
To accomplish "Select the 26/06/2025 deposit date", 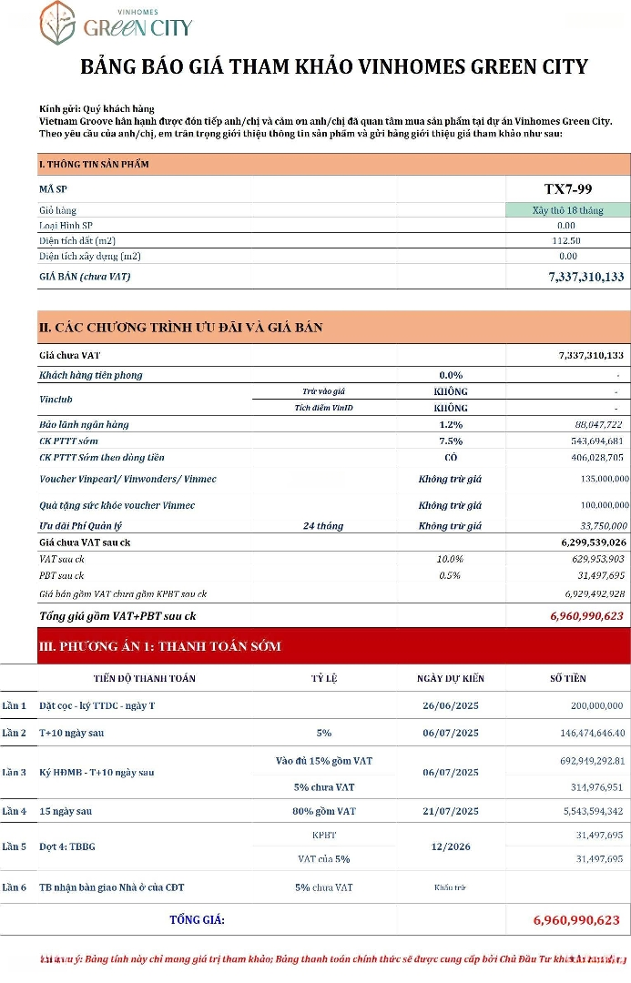I will [450, 705].
